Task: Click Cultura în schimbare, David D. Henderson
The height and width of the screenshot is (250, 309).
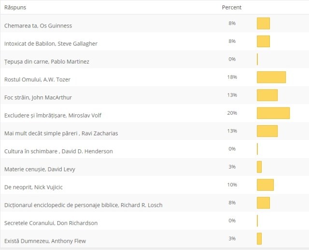Action: pos(58,151)
